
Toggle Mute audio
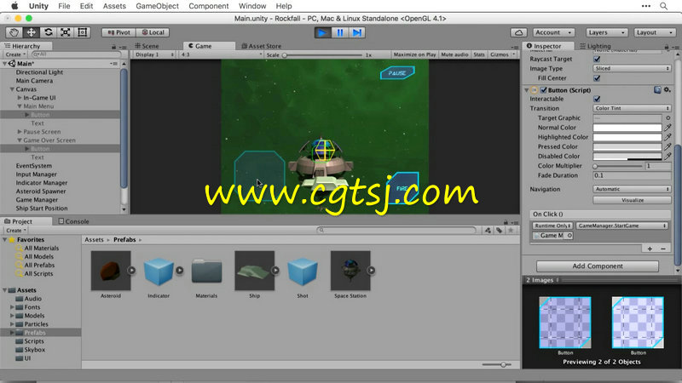coord(454,54)
